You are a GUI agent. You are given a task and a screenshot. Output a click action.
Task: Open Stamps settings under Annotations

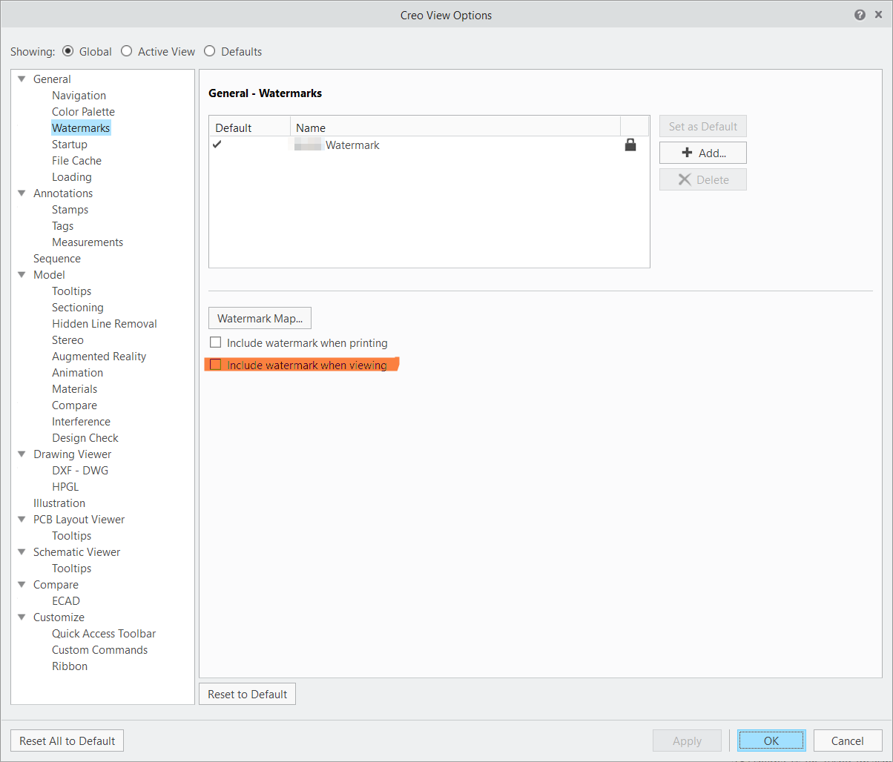(70, 209)
